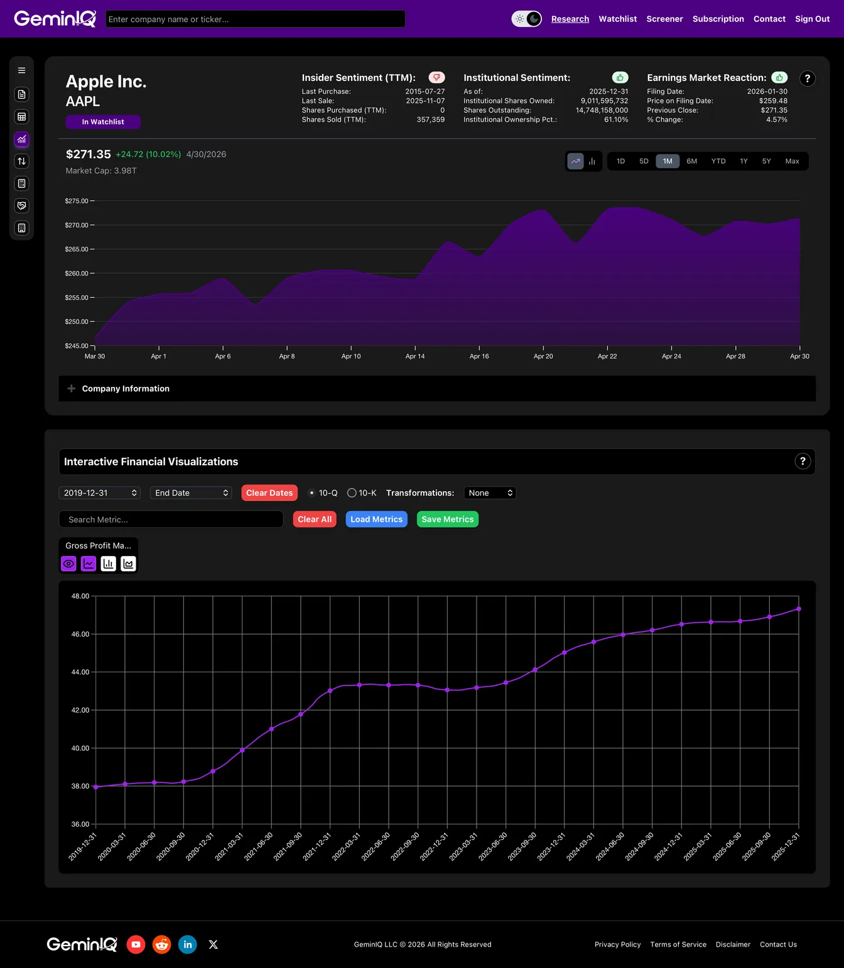Image resolution: width=844 pixels, height=968 pixels.
Task: Focus the company name or ticker search field
Action: coord(255,19)
